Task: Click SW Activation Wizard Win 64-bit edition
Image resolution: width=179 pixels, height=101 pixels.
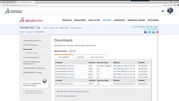Action: point(124,84)
